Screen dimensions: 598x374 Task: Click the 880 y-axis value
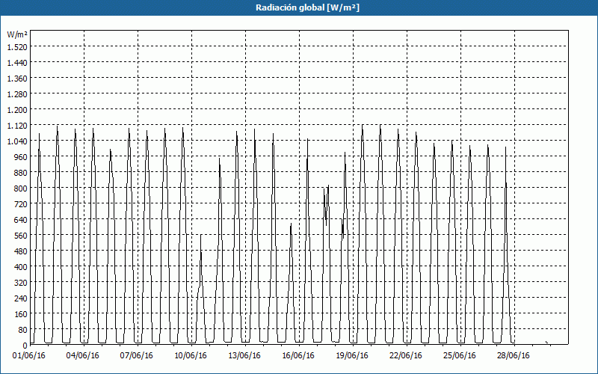click(22, 173)
